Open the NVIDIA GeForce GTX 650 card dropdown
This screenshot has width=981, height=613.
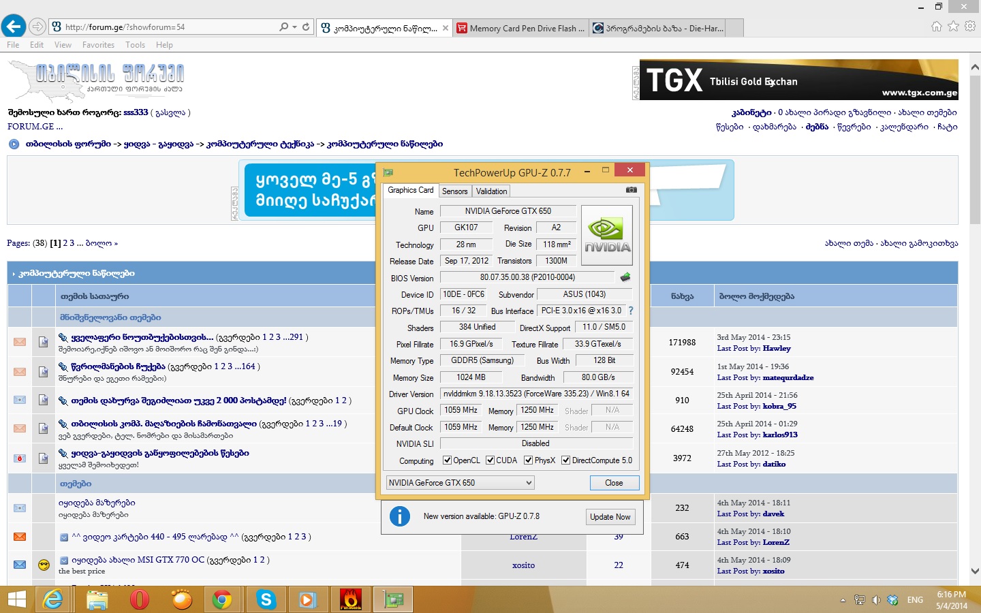point(460,483)
